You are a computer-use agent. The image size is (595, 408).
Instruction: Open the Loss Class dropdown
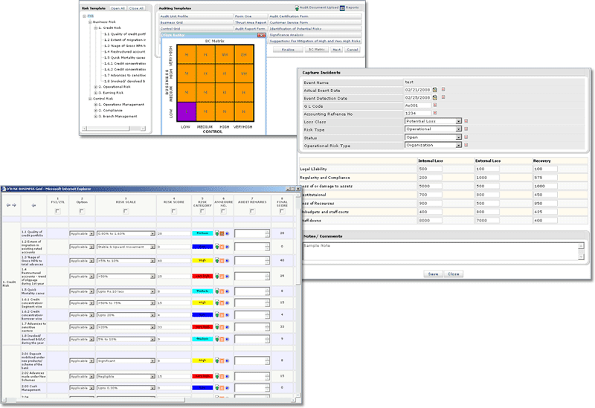click(458, 121)
